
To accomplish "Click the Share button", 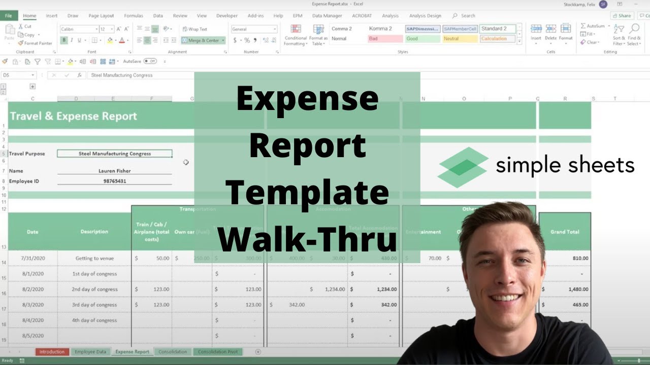I will [622, 16].
